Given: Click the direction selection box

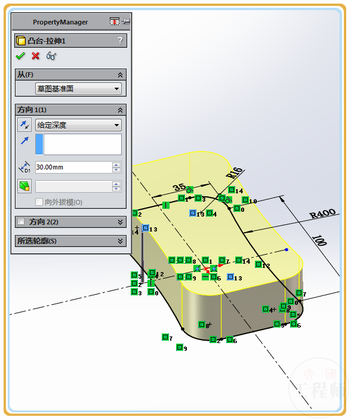Looking at the screenshot, I should (82, 144).
